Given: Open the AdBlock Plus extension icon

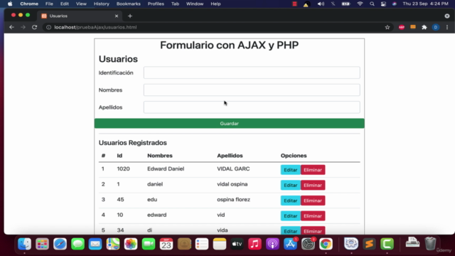Looking at the screenshot, I should tap(402, 27).
